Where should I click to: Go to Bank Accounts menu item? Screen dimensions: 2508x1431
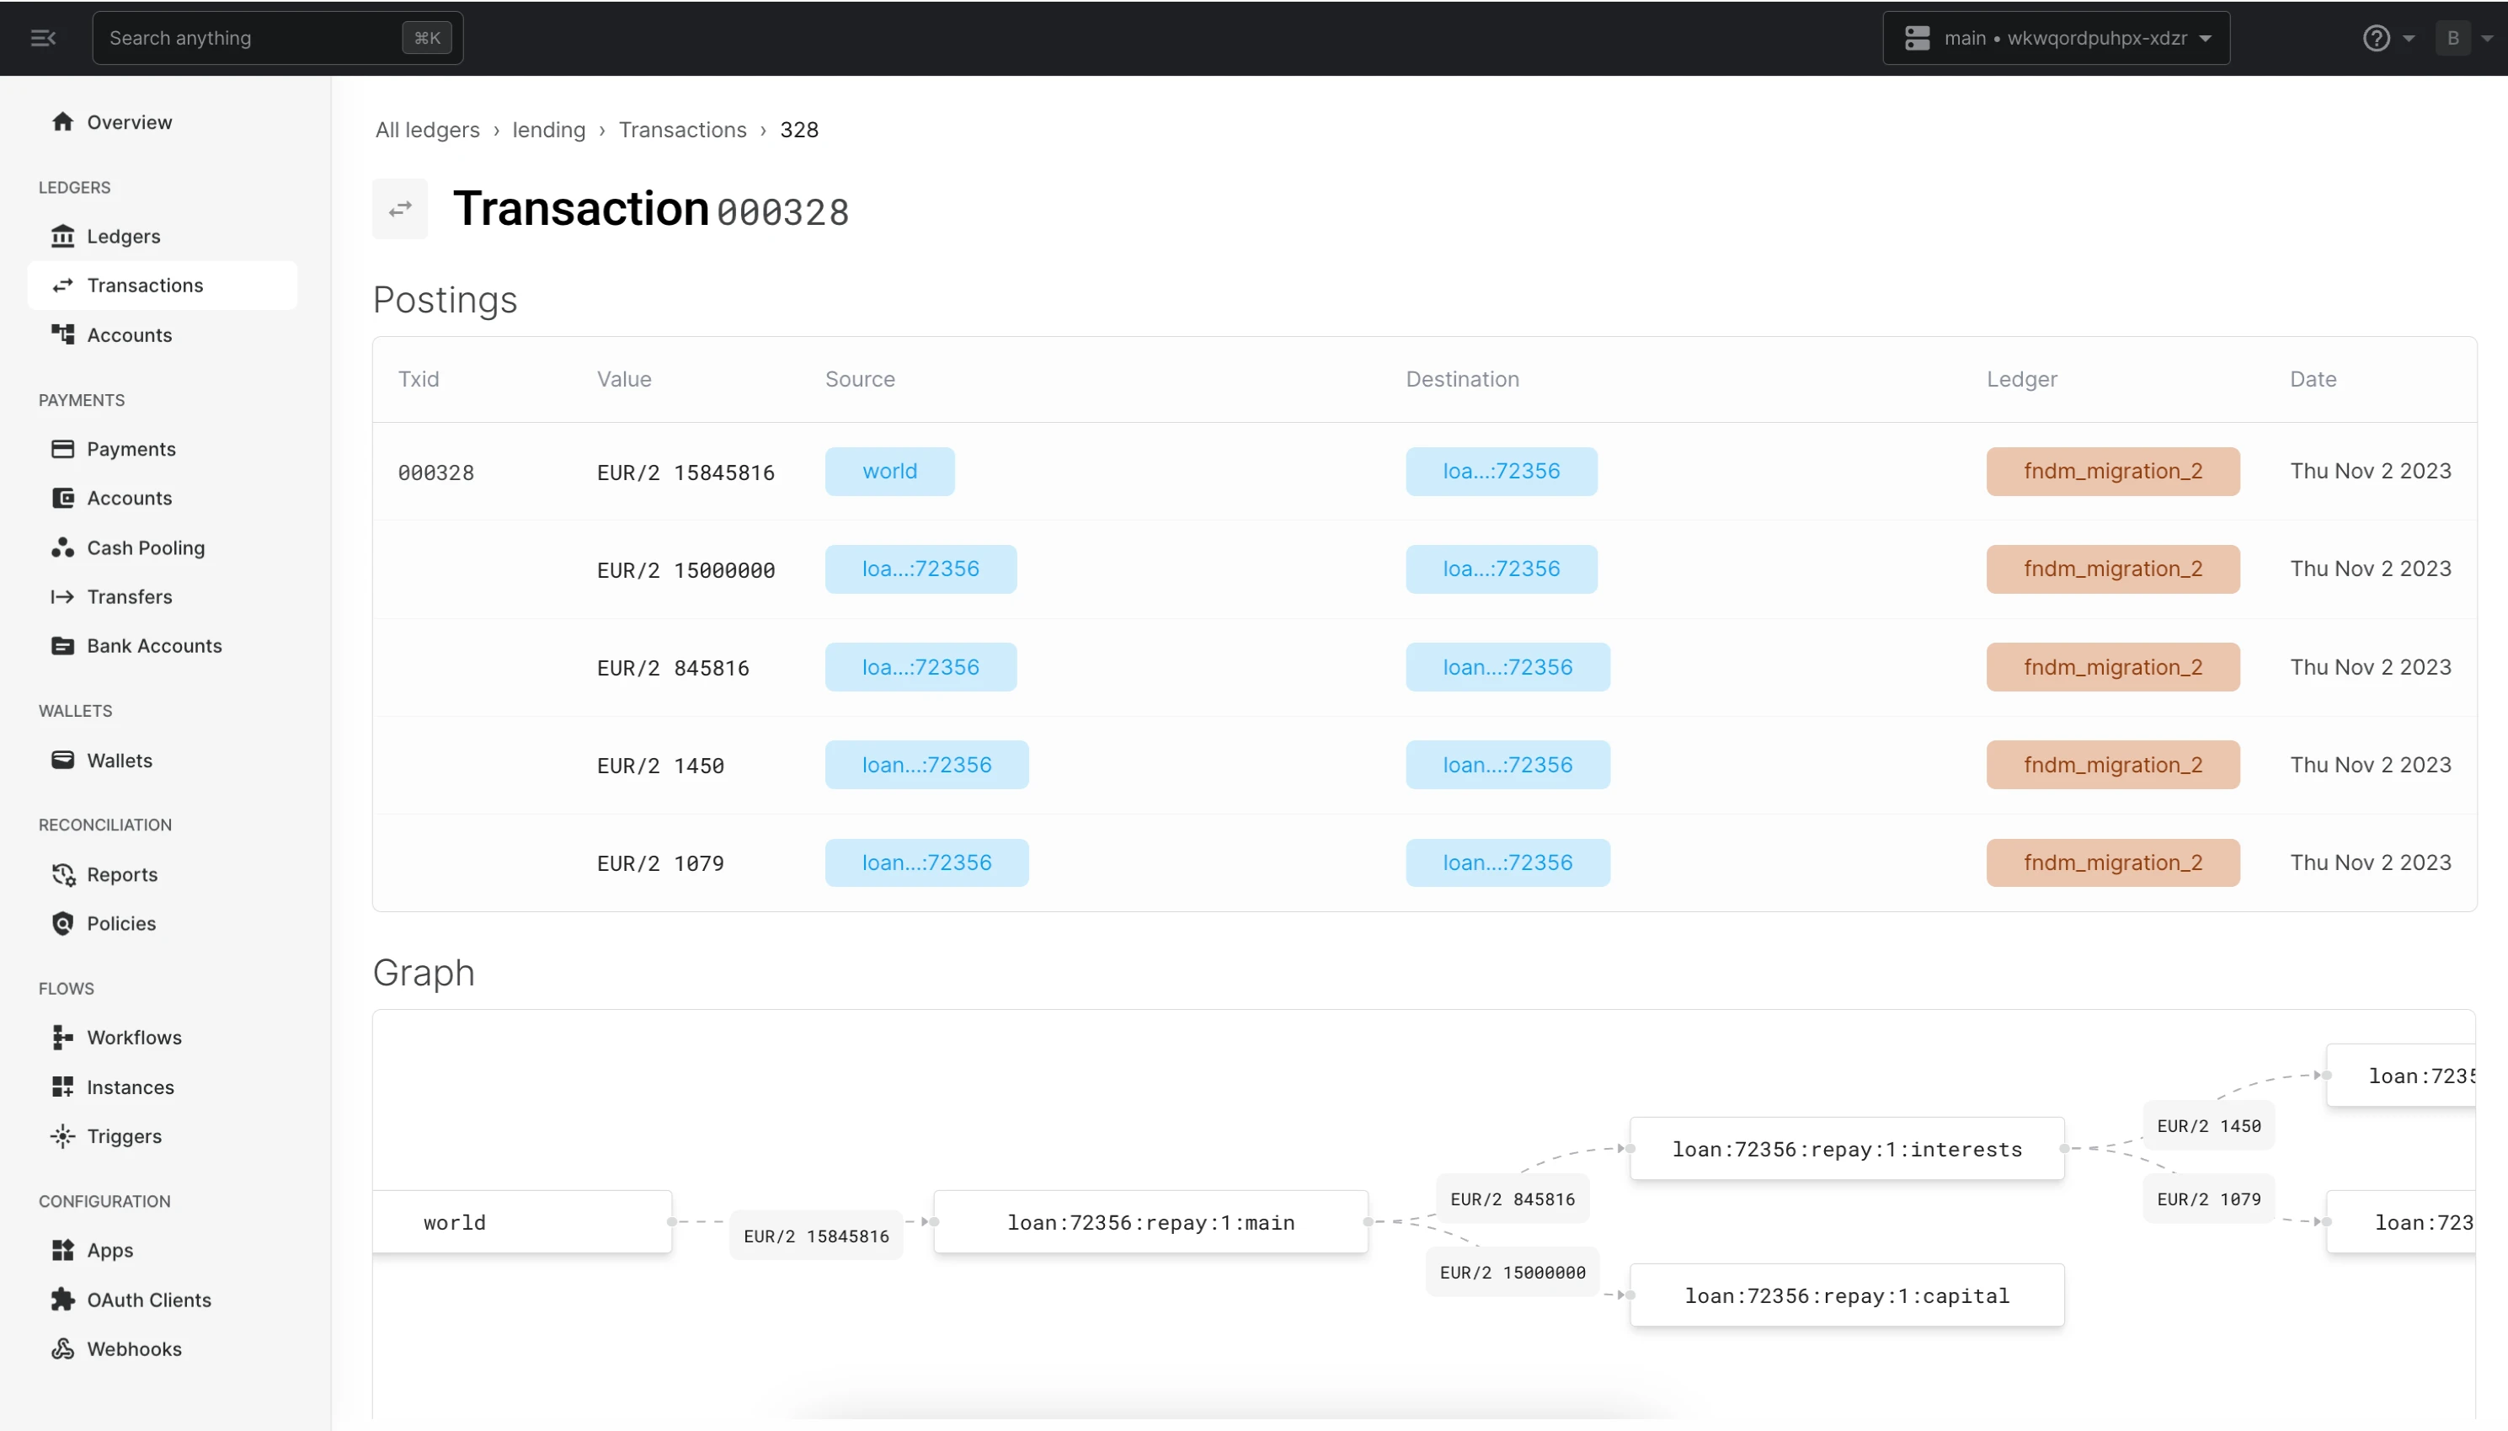point(154,646)
